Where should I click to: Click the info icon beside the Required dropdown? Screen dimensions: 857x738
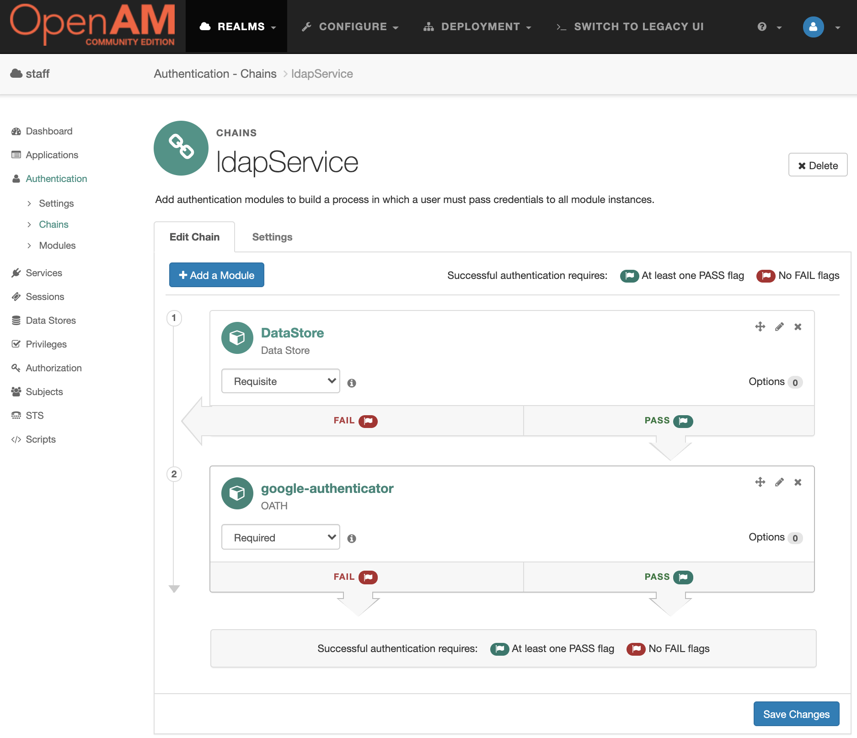[x=351, y=539]
